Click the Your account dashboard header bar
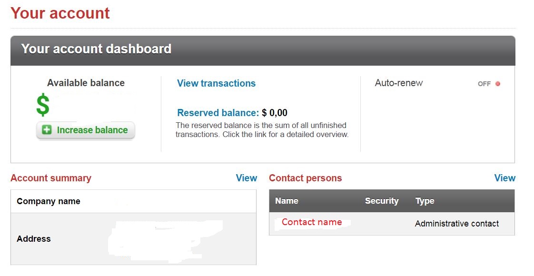This screenshot has height=276, width=534. 263,50
